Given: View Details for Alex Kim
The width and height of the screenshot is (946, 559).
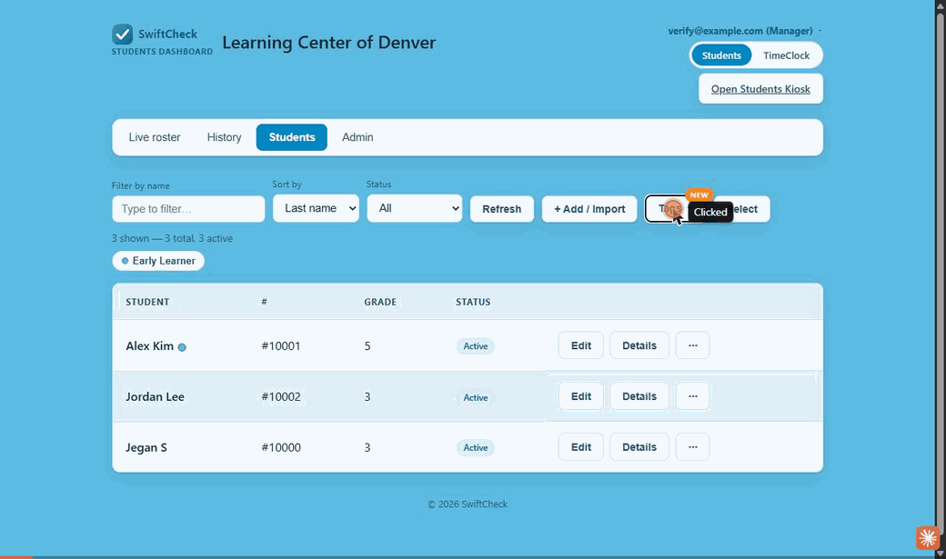Looking at the screenshot, I should (x=639, y=345).
